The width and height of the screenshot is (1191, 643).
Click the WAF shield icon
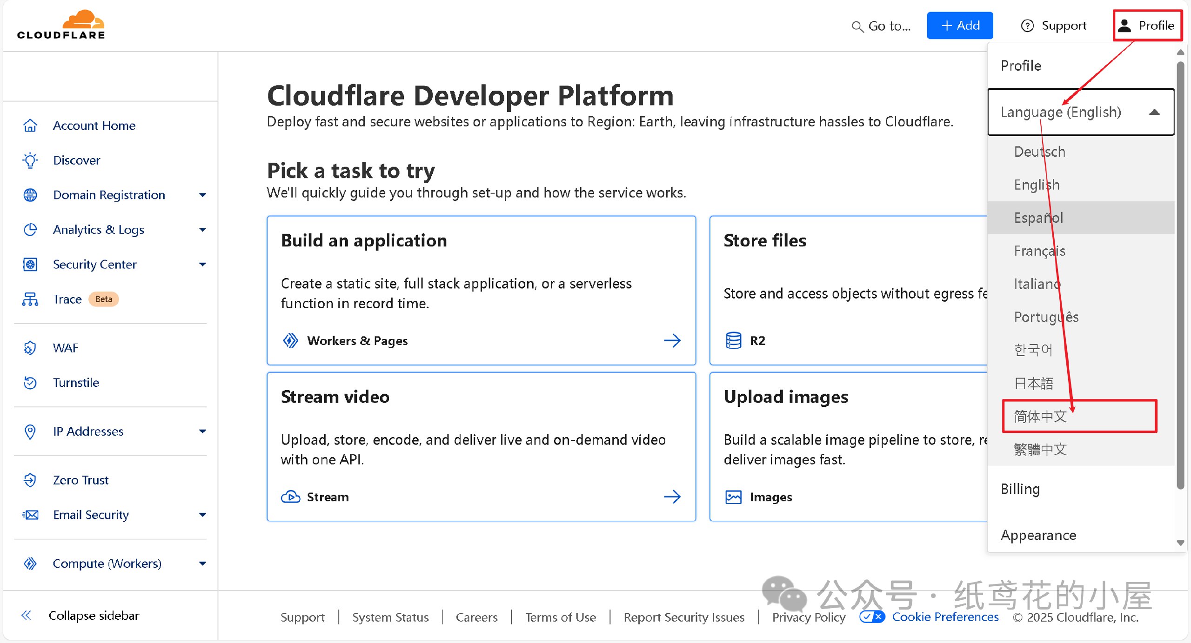tap(30, 348)
